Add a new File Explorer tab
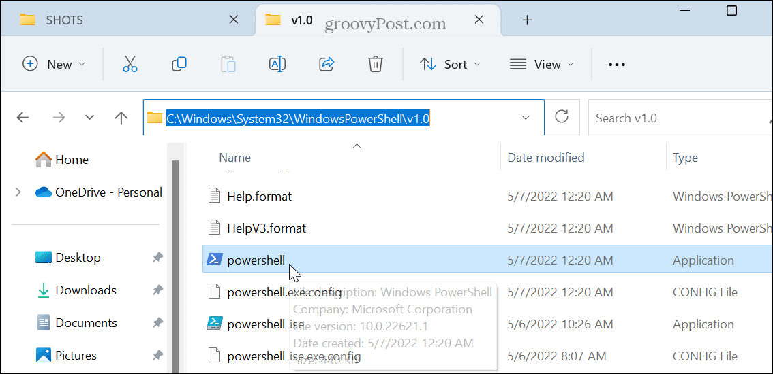Viewport: 773px width, 374px height. (527, 20)
